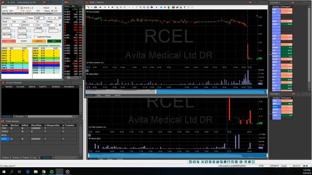Click the cyan circle toolbar icon
This screenshot has width=312, height=175.
[x=161, y=7]
